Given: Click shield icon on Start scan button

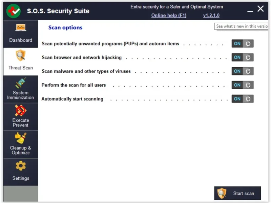Looking at the screenshot, I should pyautogui.click(x=222, y=193).
